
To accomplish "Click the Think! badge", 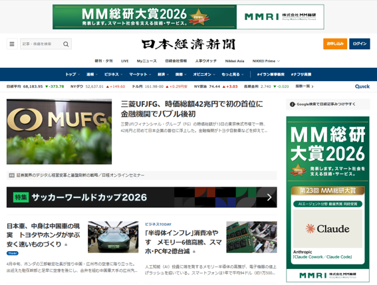I will 13,253.
